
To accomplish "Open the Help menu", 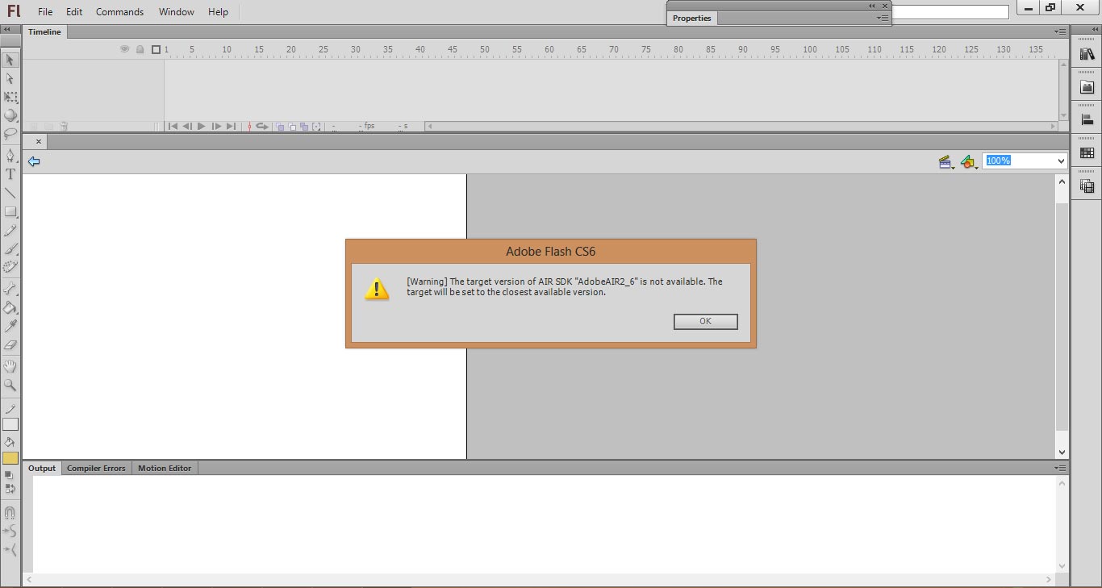I will click(218, 12).
